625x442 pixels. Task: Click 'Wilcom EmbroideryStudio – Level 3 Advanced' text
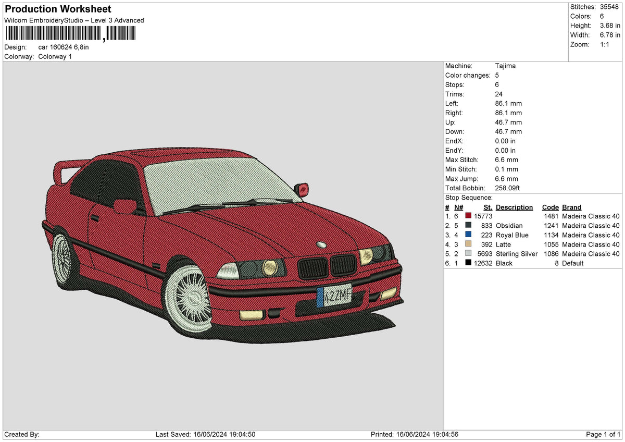[x=74, y=20]
